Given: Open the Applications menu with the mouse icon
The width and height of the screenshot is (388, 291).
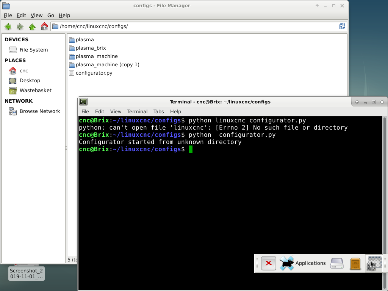Looking at the screenshot, I should [x=287, y=263].
